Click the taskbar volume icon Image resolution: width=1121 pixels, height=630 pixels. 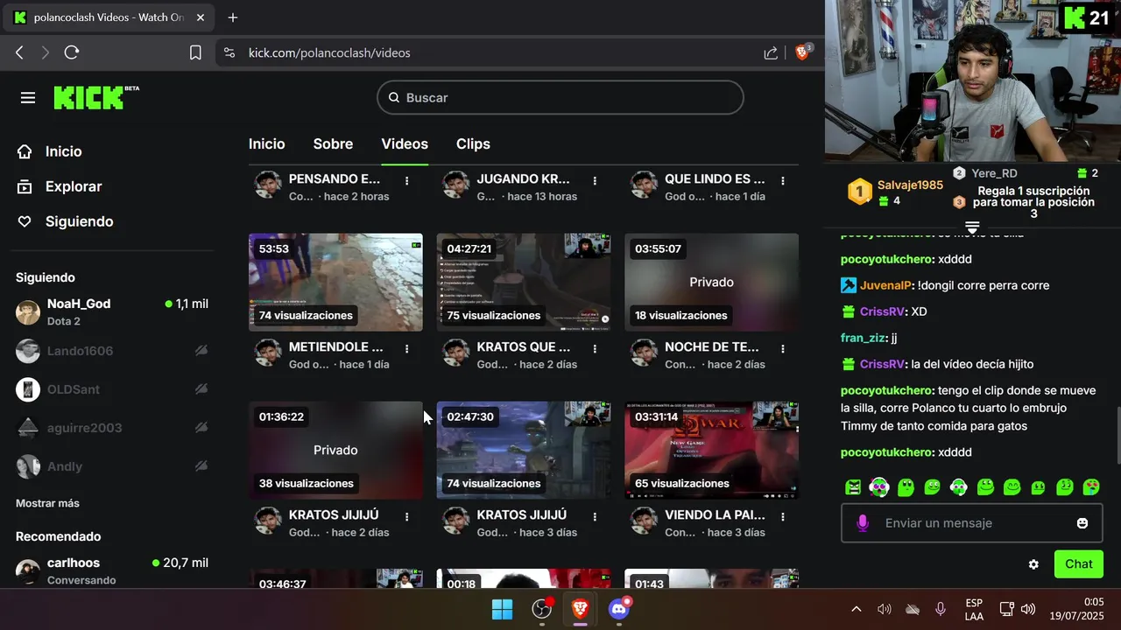1028,609
